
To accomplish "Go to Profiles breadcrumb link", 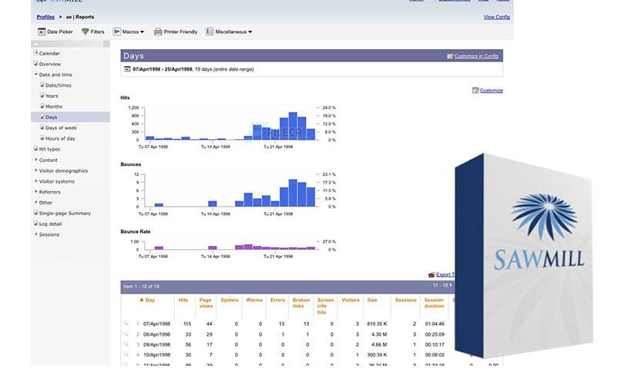I will (45, 17).
